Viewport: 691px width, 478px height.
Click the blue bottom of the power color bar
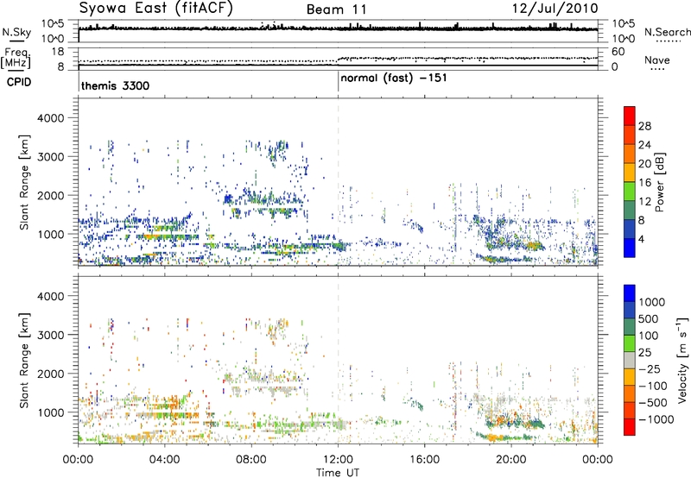click(x=630, y=248)
